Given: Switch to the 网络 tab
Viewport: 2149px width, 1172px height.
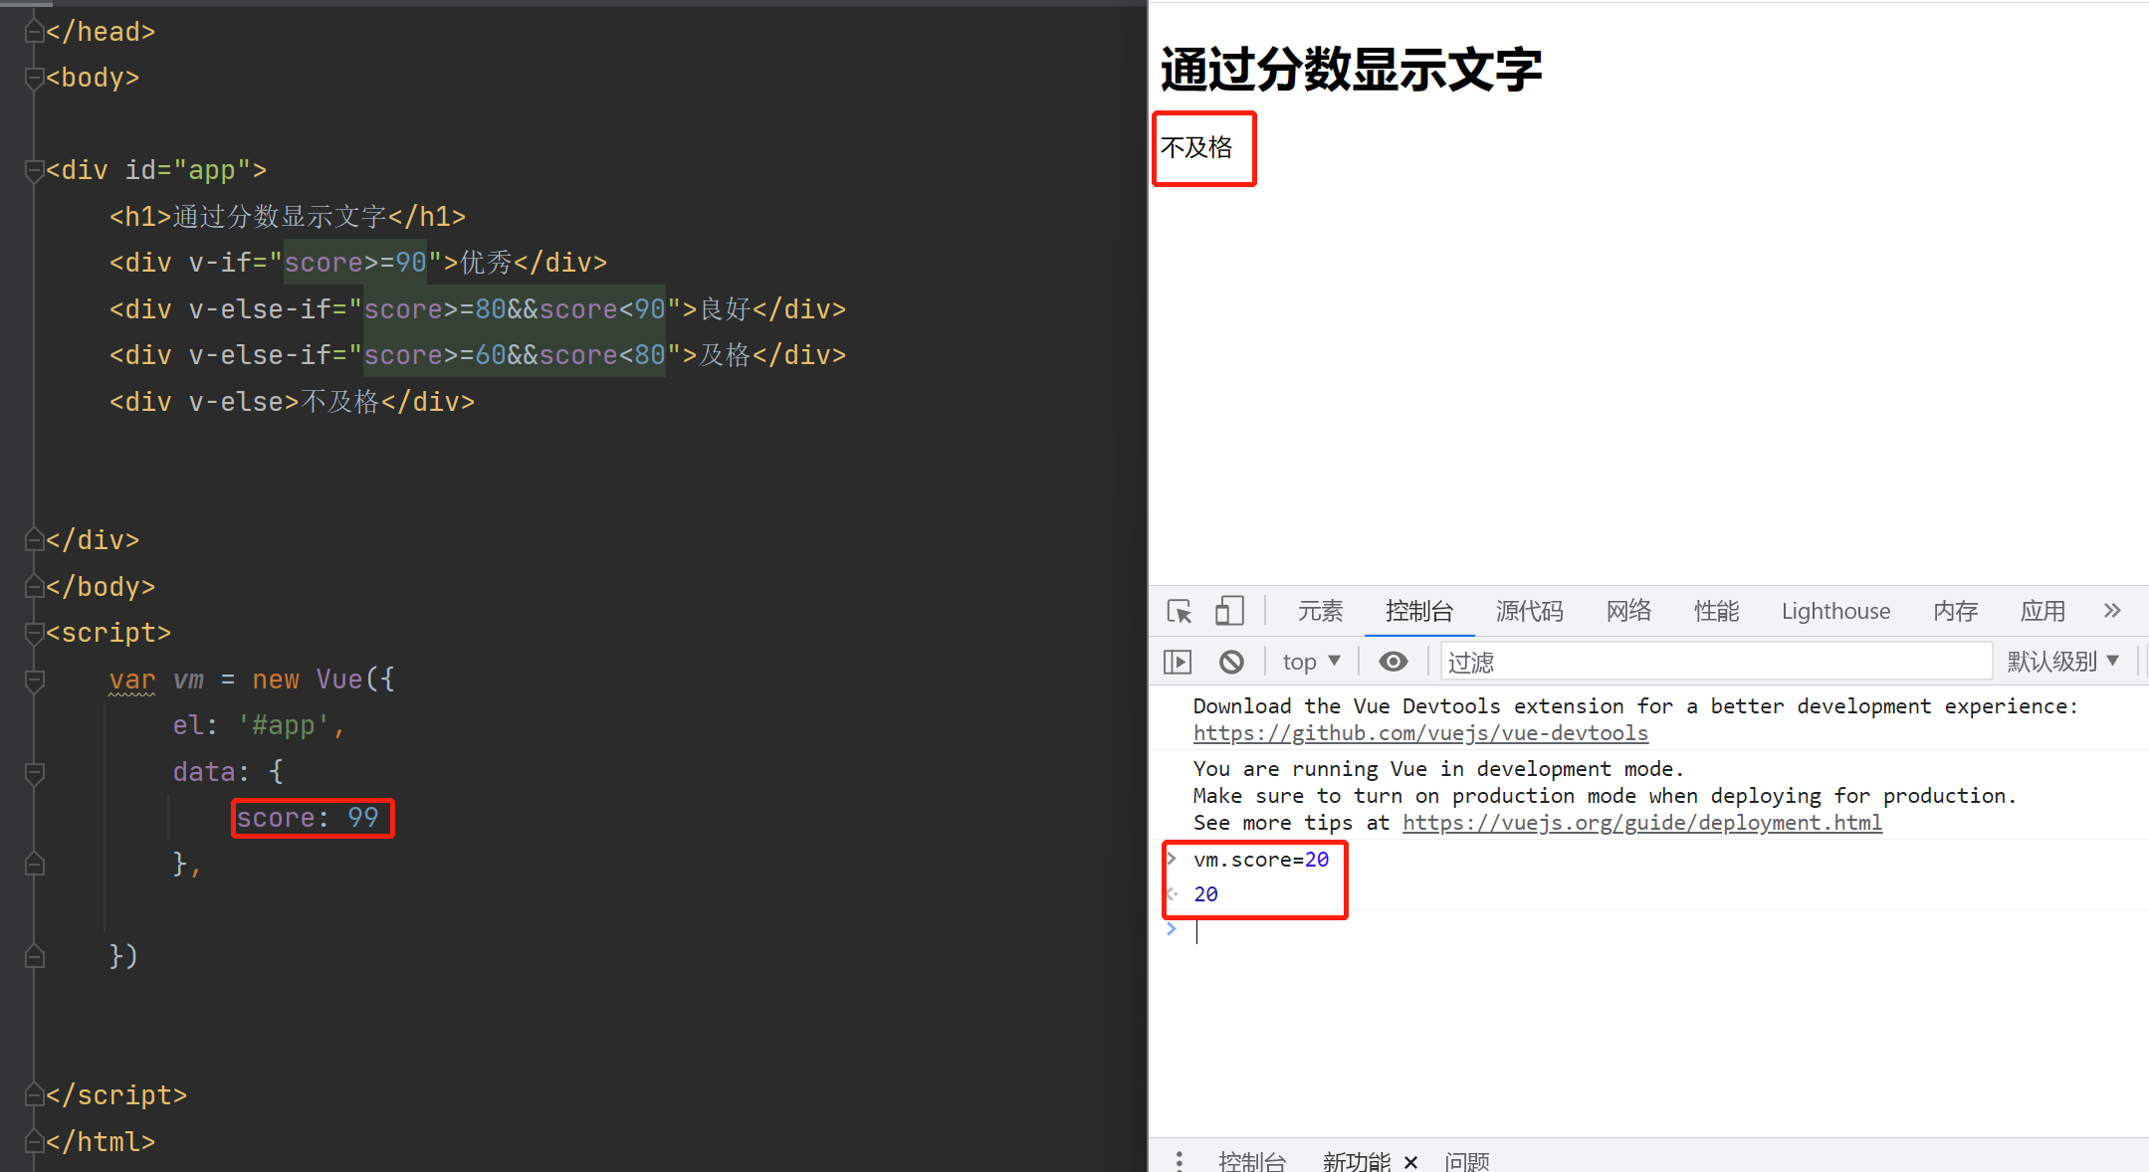Looking at the screenshot, I should tap(1628, 611).
